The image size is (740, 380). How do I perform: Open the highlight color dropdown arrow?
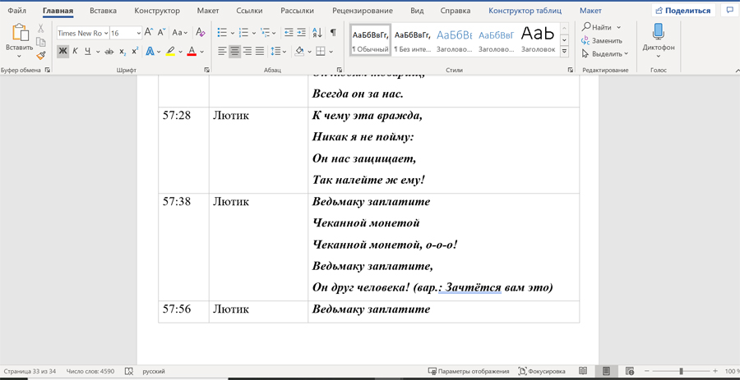[x=180, y=52]
